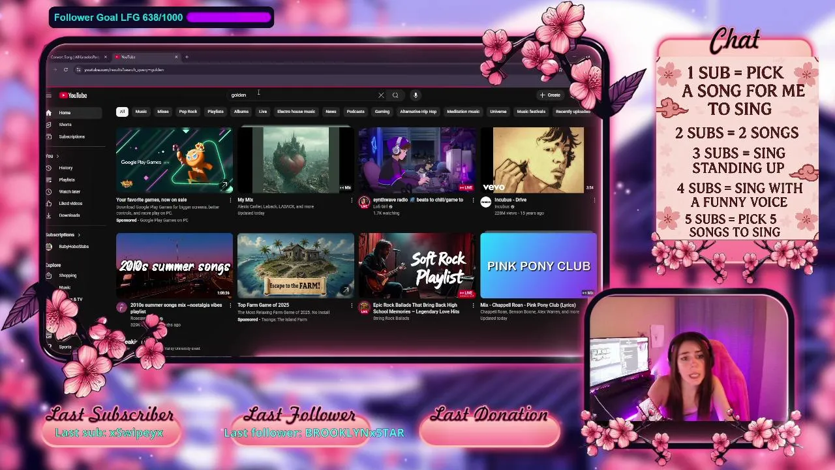Open the YouTube hamburger guide menu
This screenshot has width=835, height=470.
click(x=48, y=95)
